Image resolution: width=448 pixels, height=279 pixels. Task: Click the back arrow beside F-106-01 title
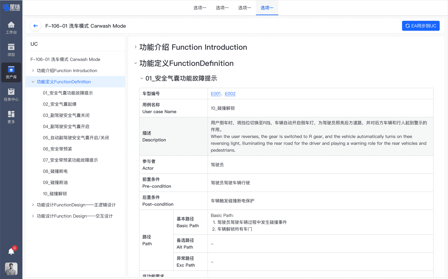[36, 26]
